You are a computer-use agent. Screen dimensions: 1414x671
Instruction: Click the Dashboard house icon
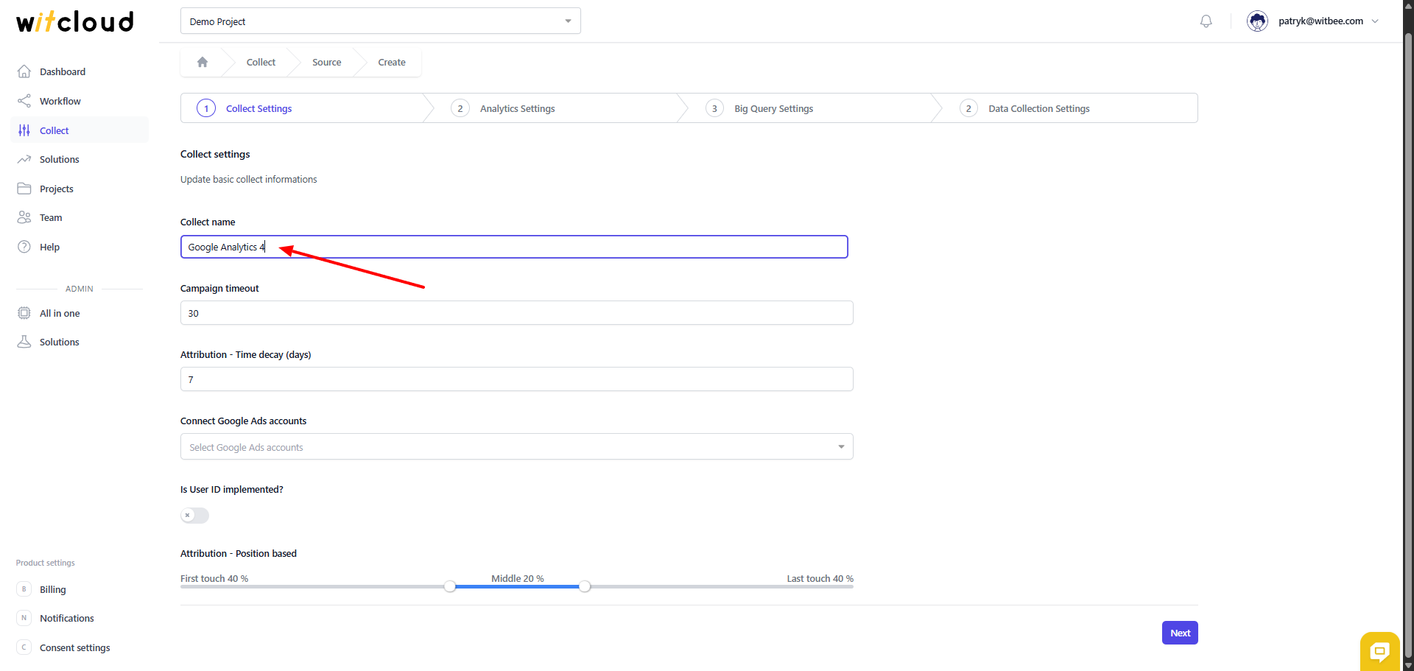coord(24,71)
